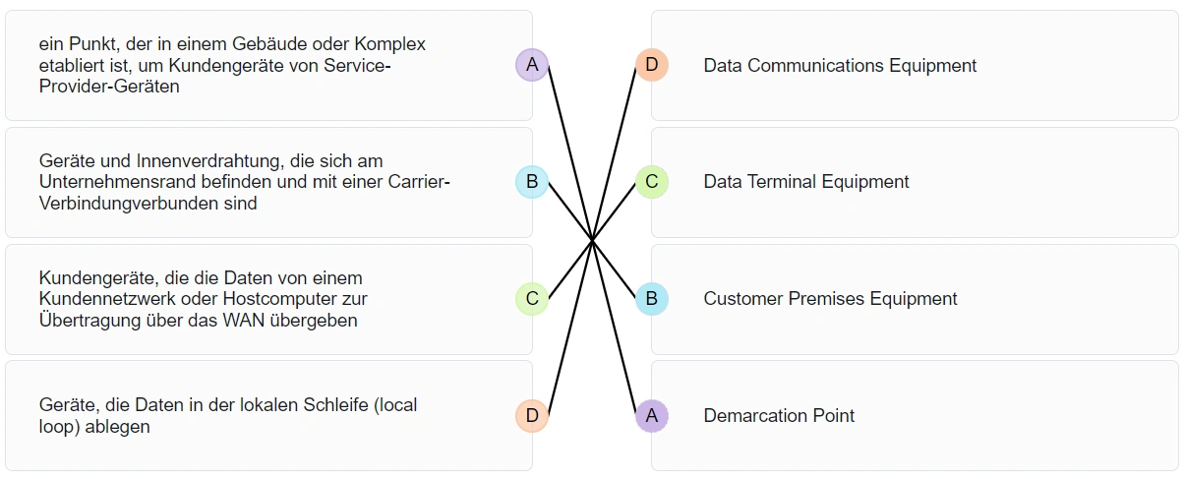
Task: Select the orange D circle beside the fourth definition
Action: (532, 415)
